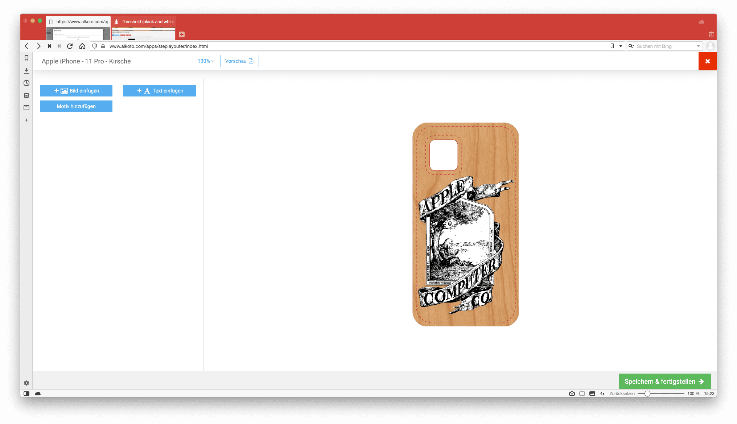Expand the bookmark dropdown arrow in address bar
The height and width of the screenshot is (424, 737).
tap(621, 46)
